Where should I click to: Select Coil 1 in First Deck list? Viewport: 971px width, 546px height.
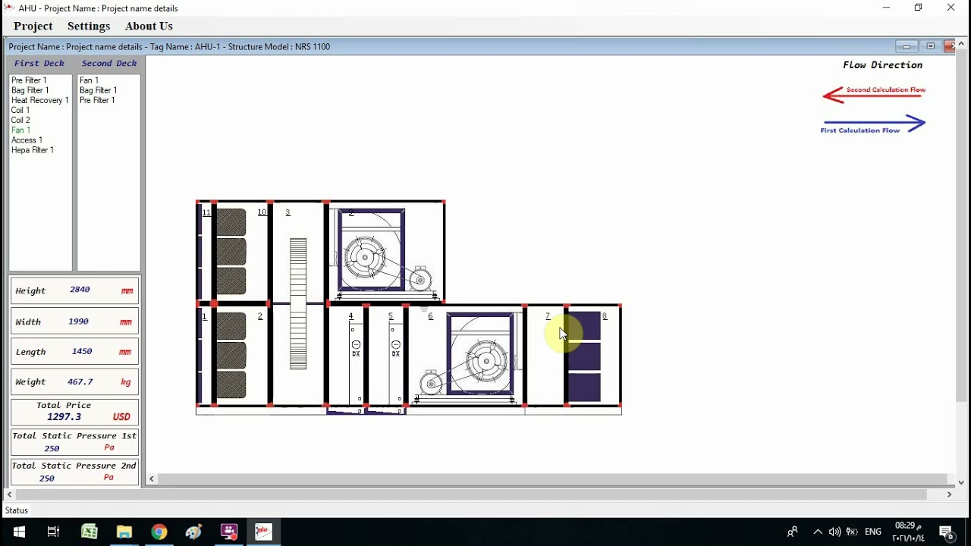[x=20, y=110]
